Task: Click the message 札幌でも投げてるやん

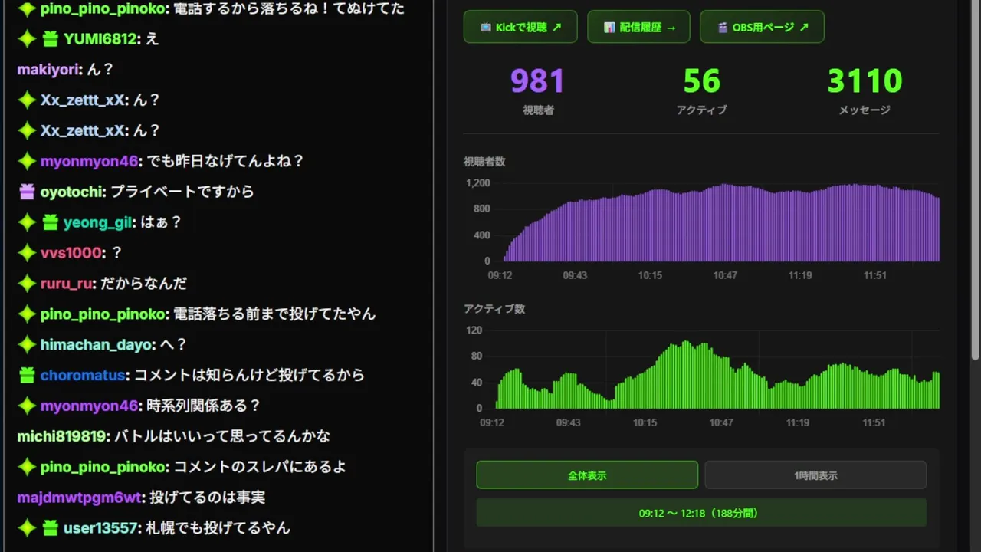Action: pos(218,528)
